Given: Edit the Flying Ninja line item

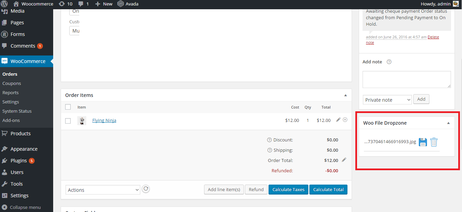Looking at the screenshot, I should click(338, 120).
